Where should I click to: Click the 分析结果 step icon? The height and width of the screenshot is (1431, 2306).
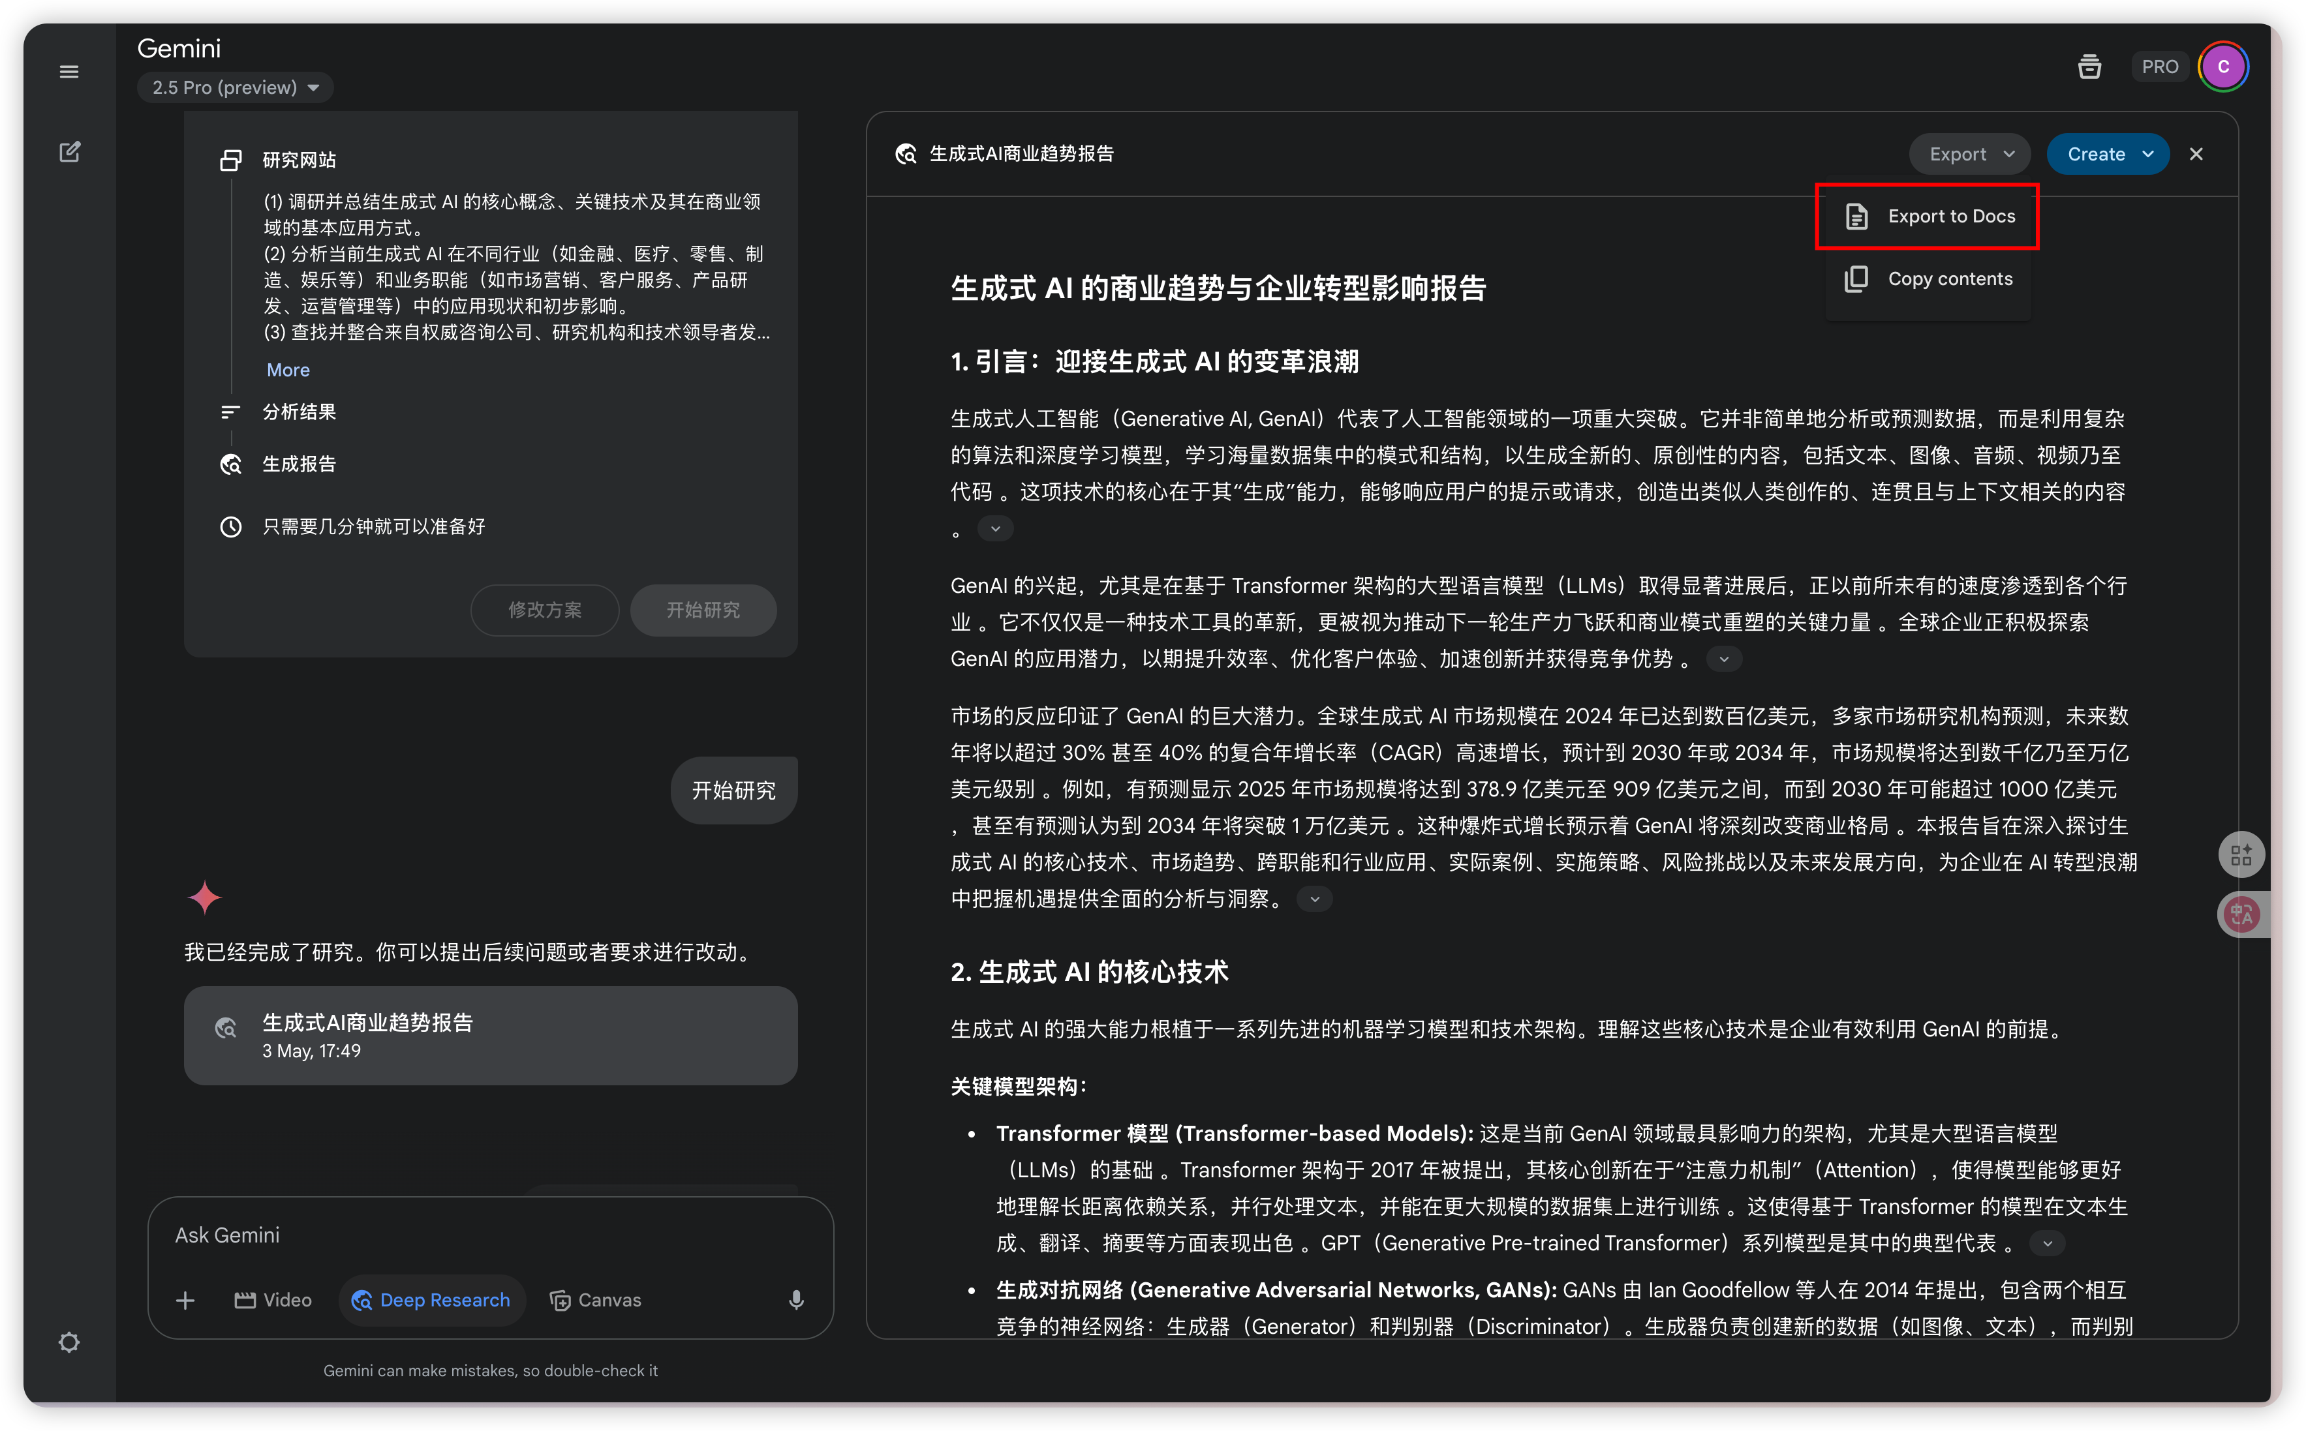coord(230,412)
